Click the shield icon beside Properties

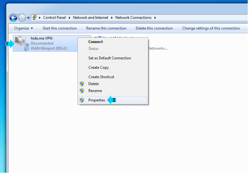(x=82, y=100)
